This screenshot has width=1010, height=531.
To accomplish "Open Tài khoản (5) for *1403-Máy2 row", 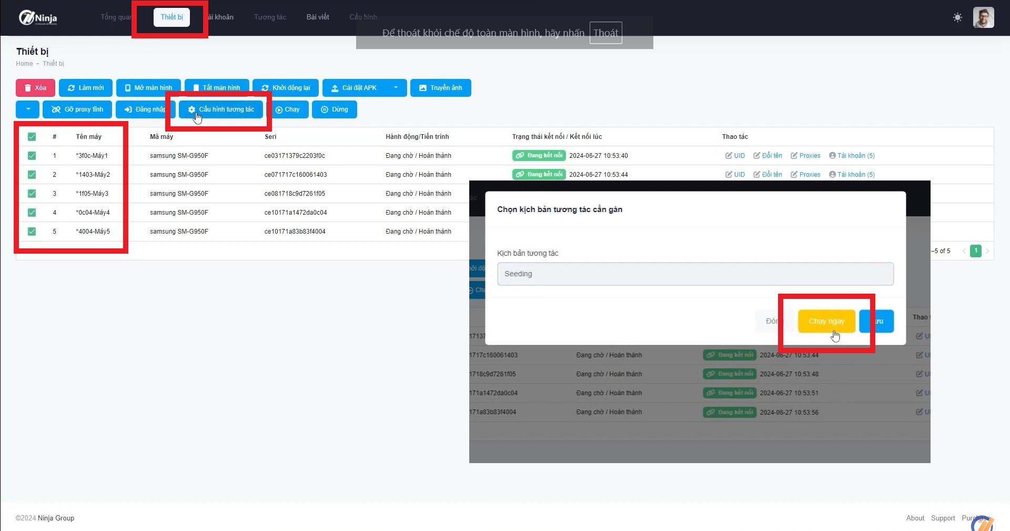I will [852, 175].
